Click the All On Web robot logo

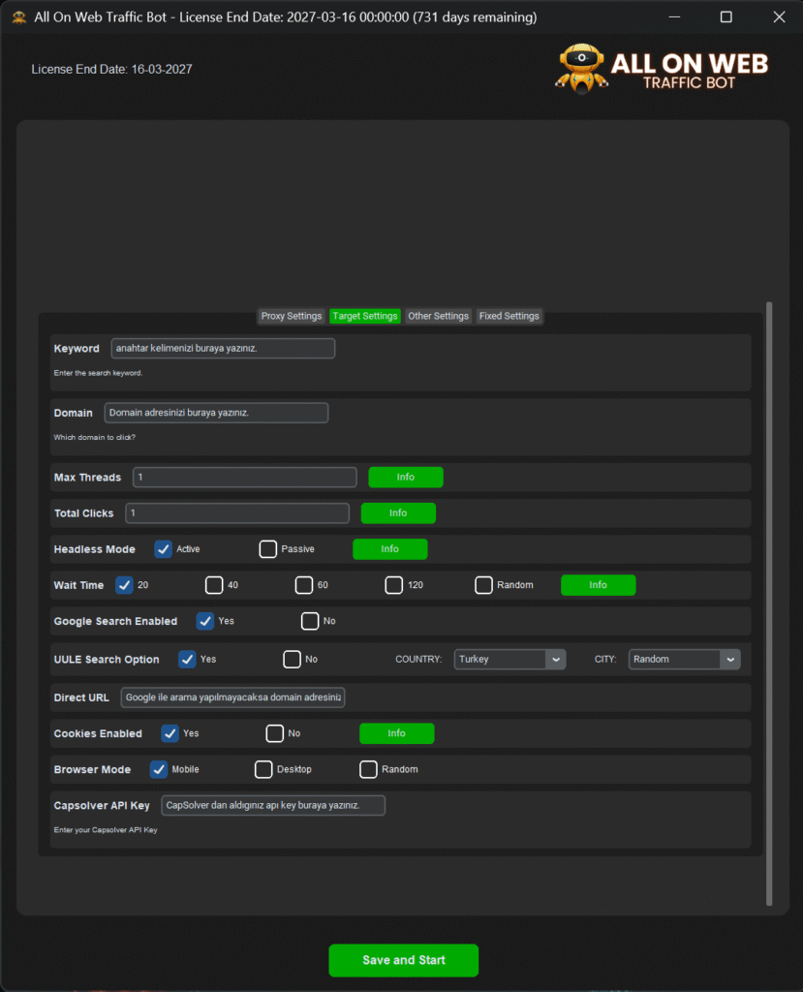coord(581,69)
